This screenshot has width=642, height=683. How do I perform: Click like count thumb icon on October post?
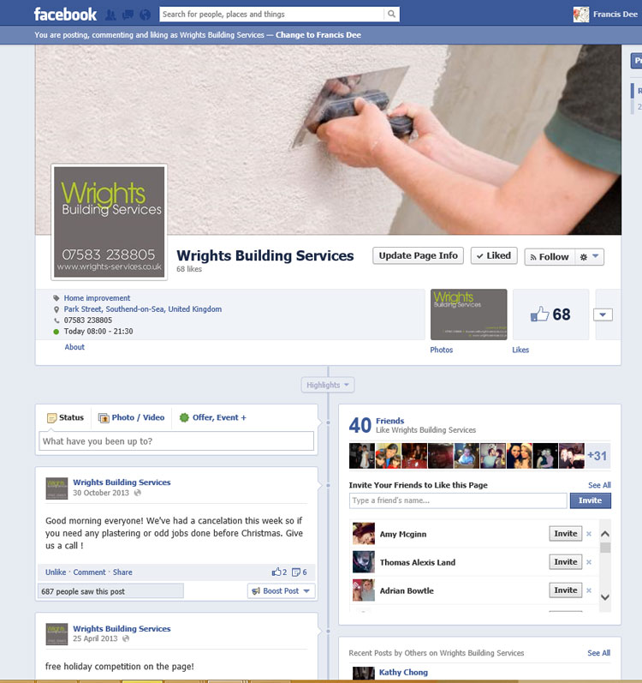276,572
